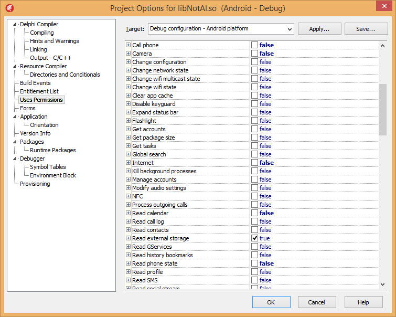396x317 pixels.
Task: Open Symbol Tables under Debugger
Action: tap(48, 167)
